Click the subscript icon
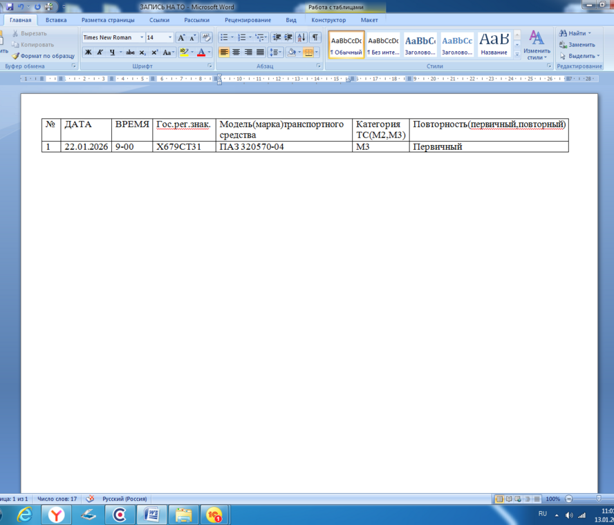 tap(142, 52)
